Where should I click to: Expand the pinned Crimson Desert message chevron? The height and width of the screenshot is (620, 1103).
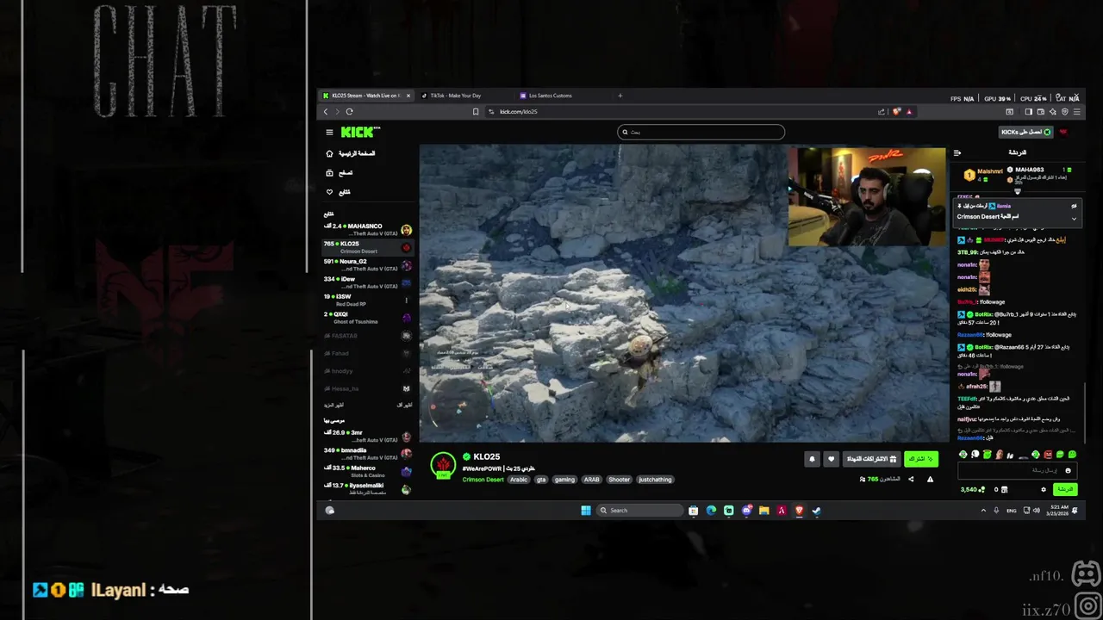coord(1074,218)
